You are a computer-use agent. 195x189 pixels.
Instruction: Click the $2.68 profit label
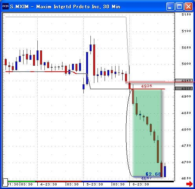(153, 174)
